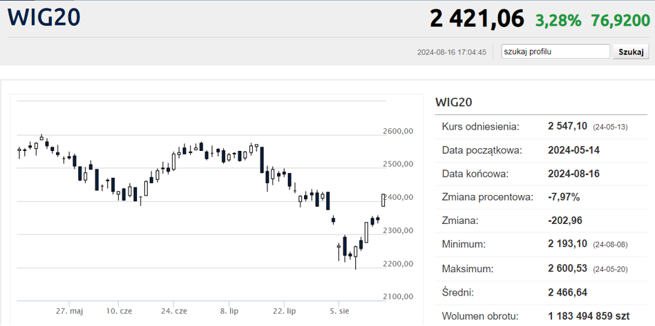Click the last white candlestick near 2400
This screenshot has width=655, height=326.
(x=383, y=200)
